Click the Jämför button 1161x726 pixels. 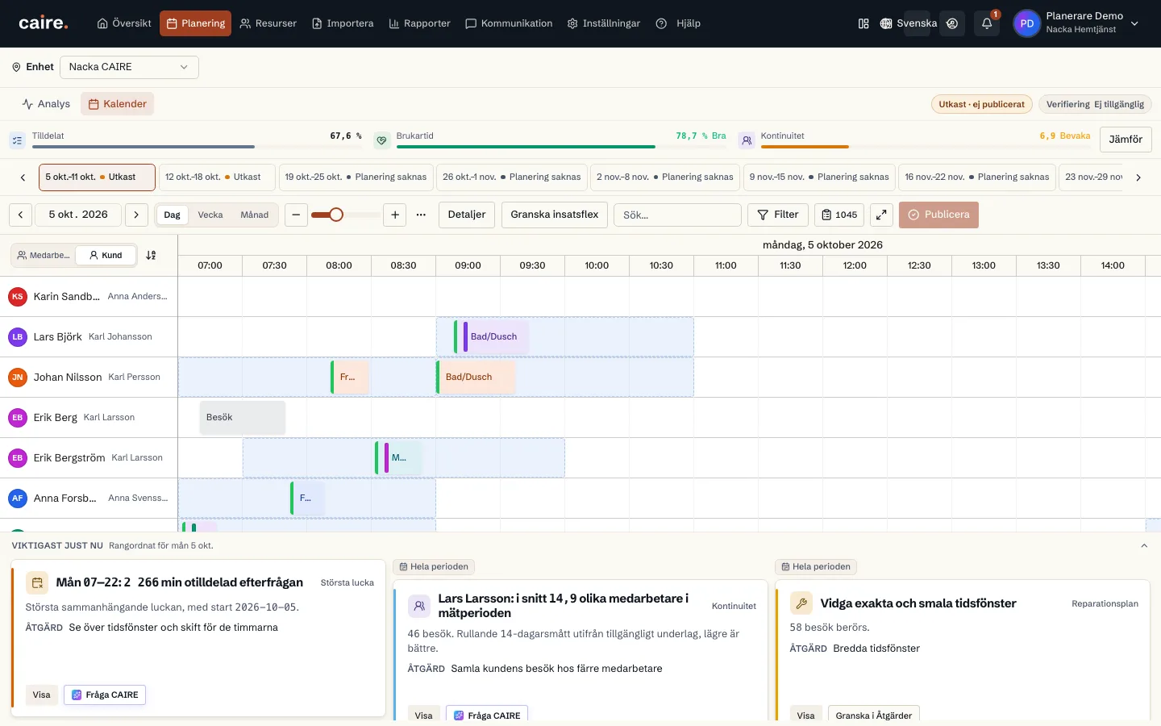click(x=1126, y=140)
